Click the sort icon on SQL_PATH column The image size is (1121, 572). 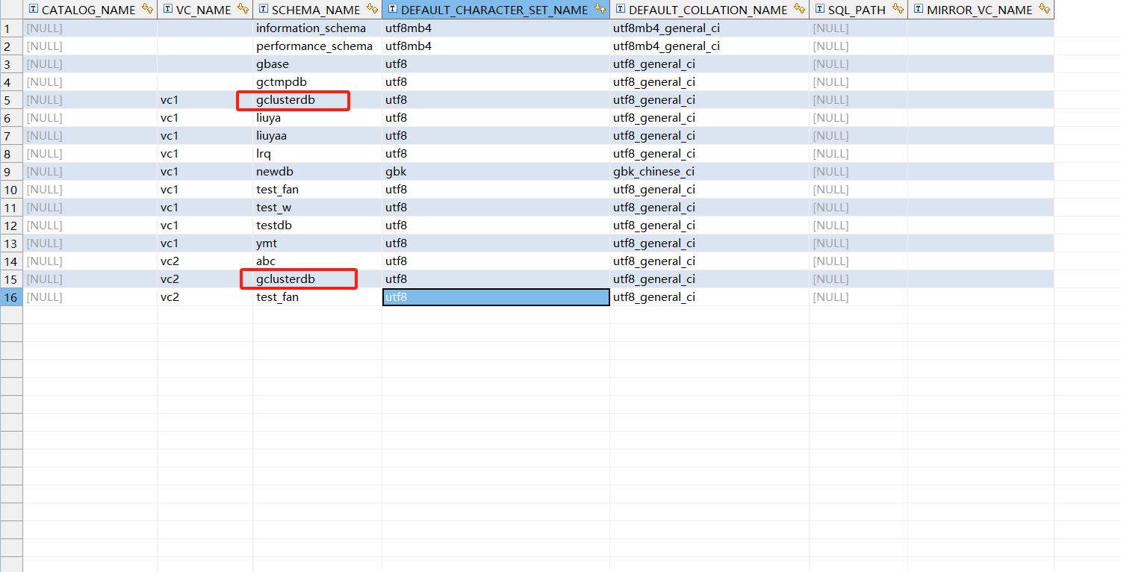pyautogui.click(x=898, y=10)
